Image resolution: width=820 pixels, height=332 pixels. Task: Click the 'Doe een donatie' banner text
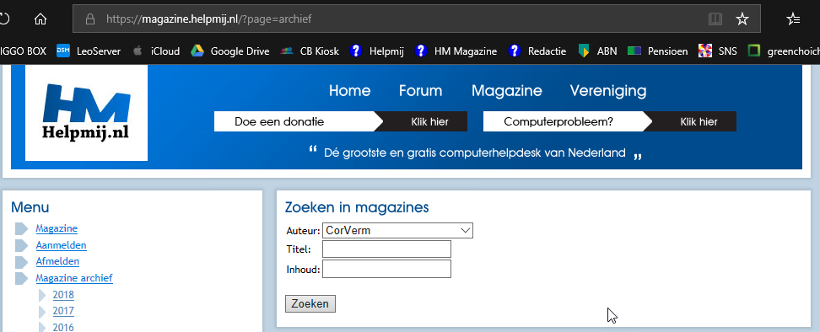(279, 121)
